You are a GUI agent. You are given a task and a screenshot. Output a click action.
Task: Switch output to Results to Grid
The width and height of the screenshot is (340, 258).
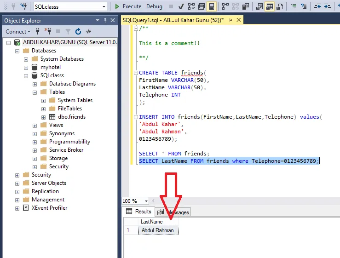tap(270, 6)
